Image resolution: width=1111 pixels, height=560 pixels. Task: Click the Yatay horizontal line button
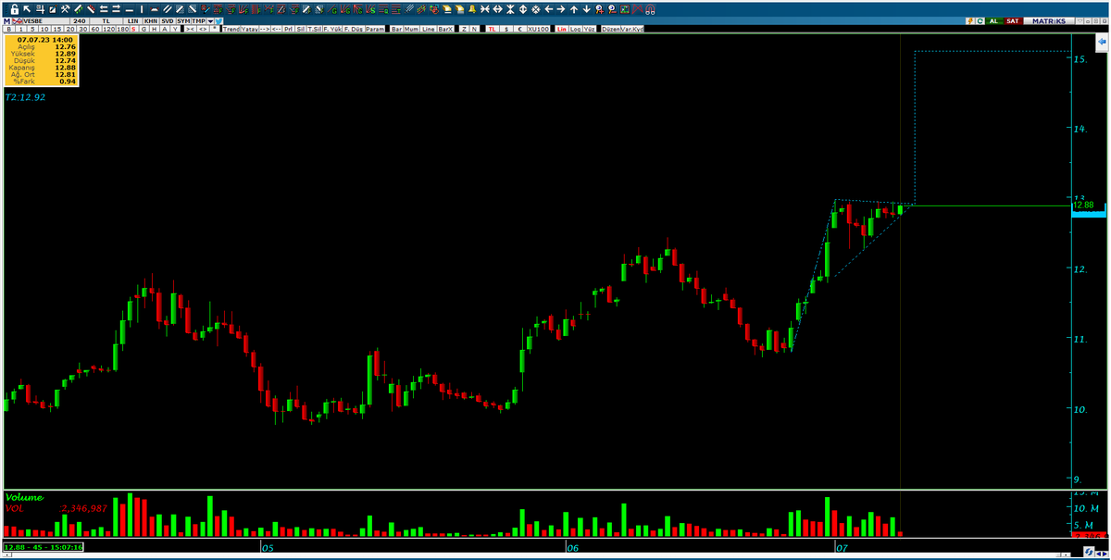click(x=249, y=30)
